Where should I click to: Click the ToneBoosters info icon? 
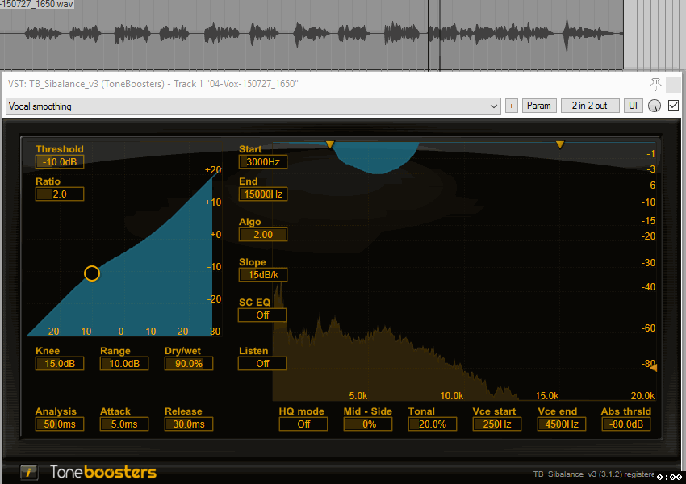click(29, 472)
